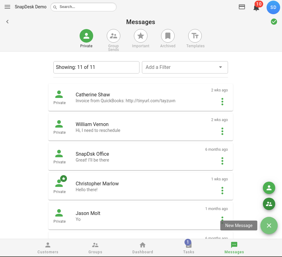Go to Customers in bottom navigation
The image size is (282, 257).
point(48,248)
